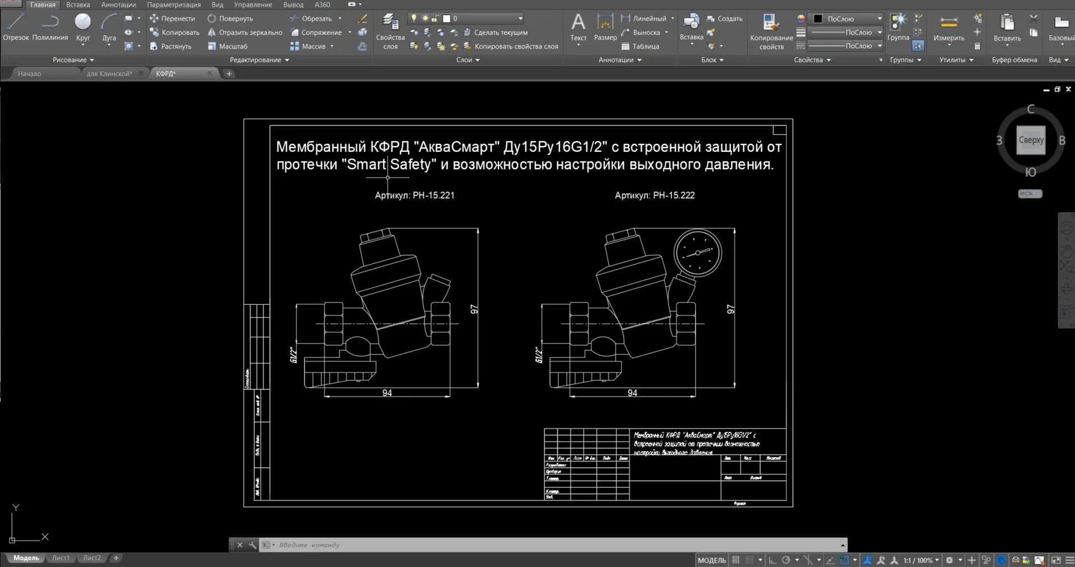Toggle polar tracking in the status bar
Viewport: 1075px width, 567px height.
[786, 560]
